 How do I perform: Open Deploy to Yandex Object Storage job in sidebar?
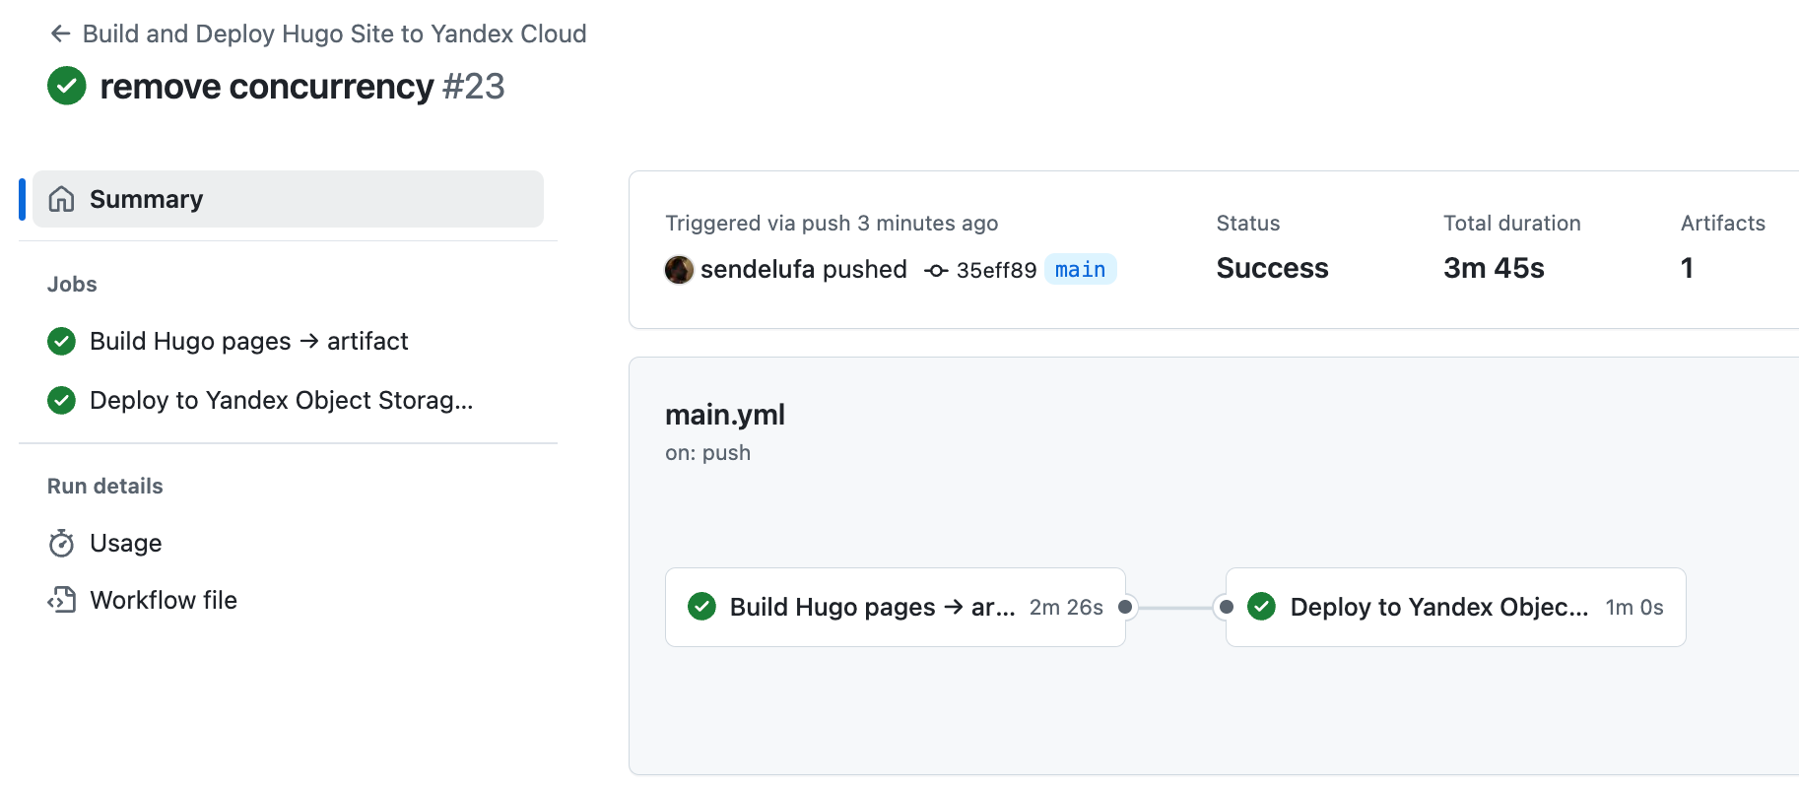(281, 400)
